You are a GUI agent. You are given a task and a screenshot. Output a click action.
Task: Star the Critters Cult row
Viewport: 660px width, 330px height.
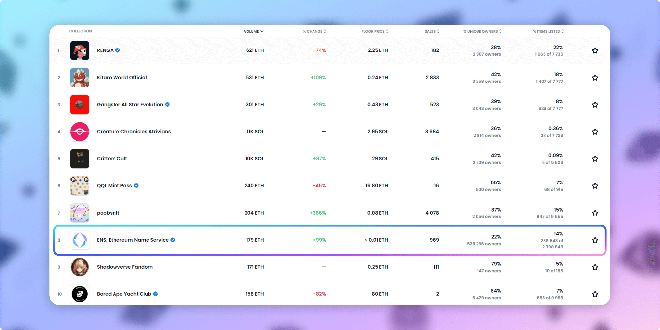pyautogui.click(x=595, y=159)
